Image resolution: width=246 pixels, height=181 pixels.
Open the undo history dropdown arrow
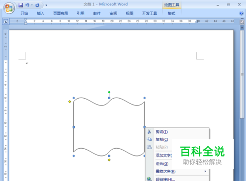pyautogui.click(x=32, y=5)
